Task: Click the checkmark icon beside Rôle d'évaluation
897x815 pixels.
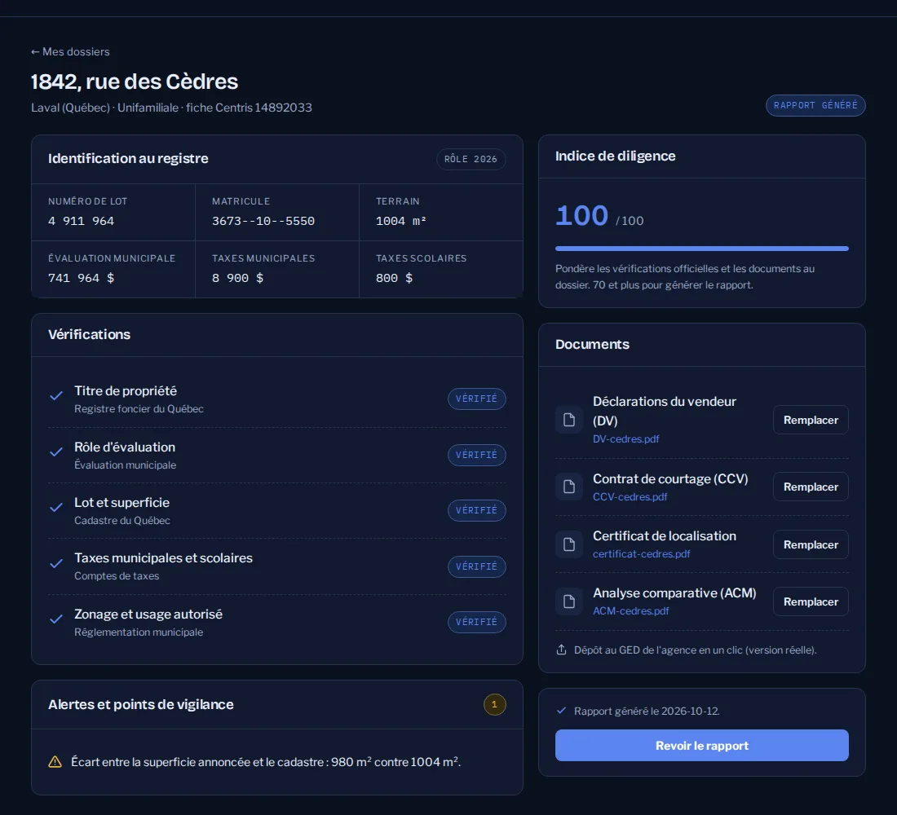Action: point(56,452)
